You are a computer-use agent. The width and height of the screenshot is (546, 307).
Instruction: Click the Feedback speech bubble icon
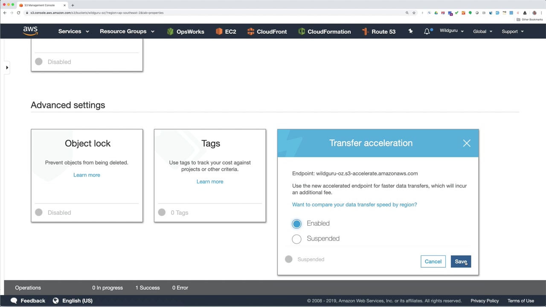(x=14, y=301)
